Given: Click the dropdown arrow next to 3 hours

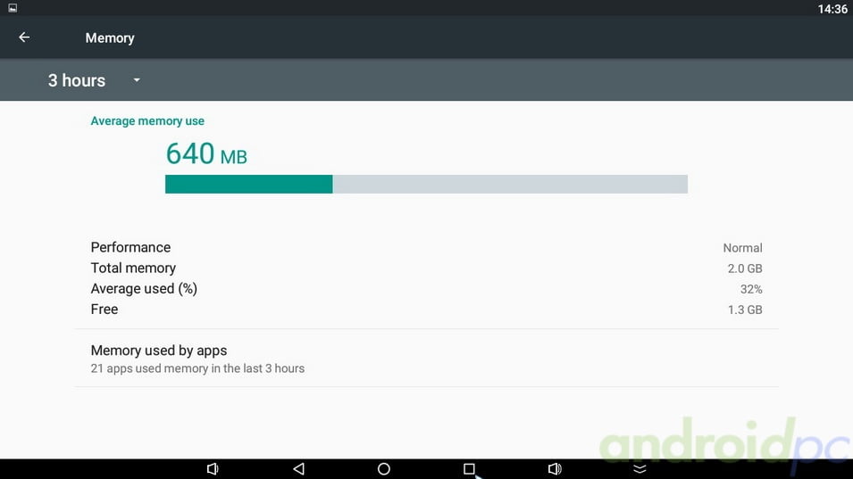Looking at the screenshot, I should pos(137,80).
